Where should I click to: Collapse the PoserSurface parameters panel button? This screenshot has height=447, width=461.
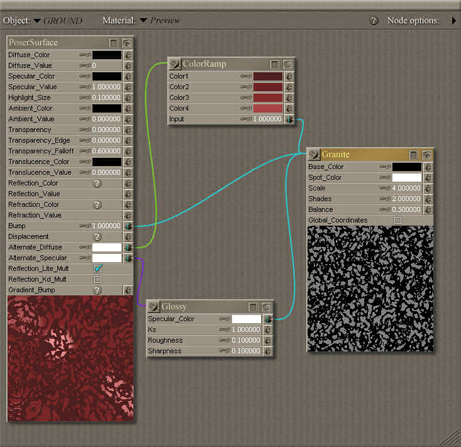(x=113, y=43)
